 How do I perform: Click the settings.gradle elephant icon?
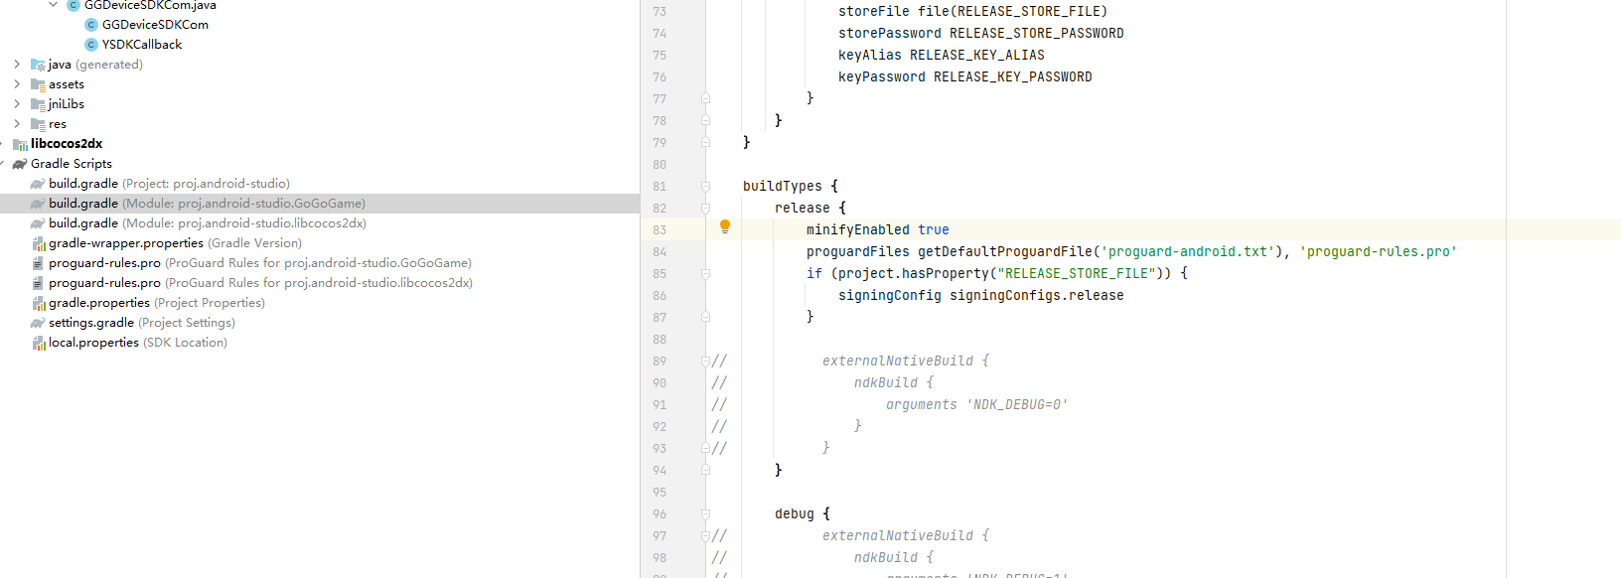[x=38, y=323]
